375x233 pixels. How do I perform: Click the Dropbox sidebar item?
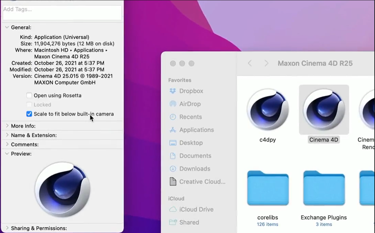tap(191, 91)
